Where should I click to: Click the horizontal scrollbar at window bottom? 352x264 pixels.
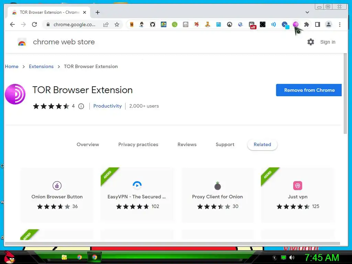tap(173, 244)
